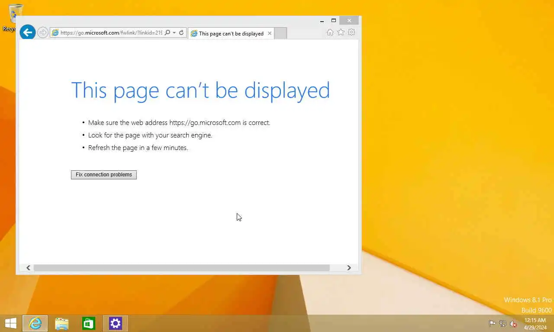Go back using the blue Back arrow
The width and height of the screenshot is (554, 332).
click(x=28, y=32)
